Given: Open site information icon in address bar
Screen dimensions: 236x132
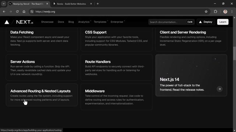Looking at the screenshot, I should click(32, 11).
